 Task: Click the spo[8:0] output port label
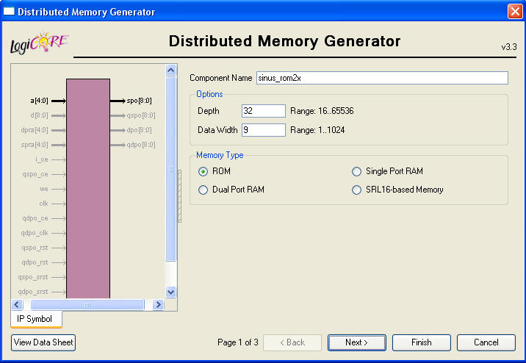(x=140, y=101)
